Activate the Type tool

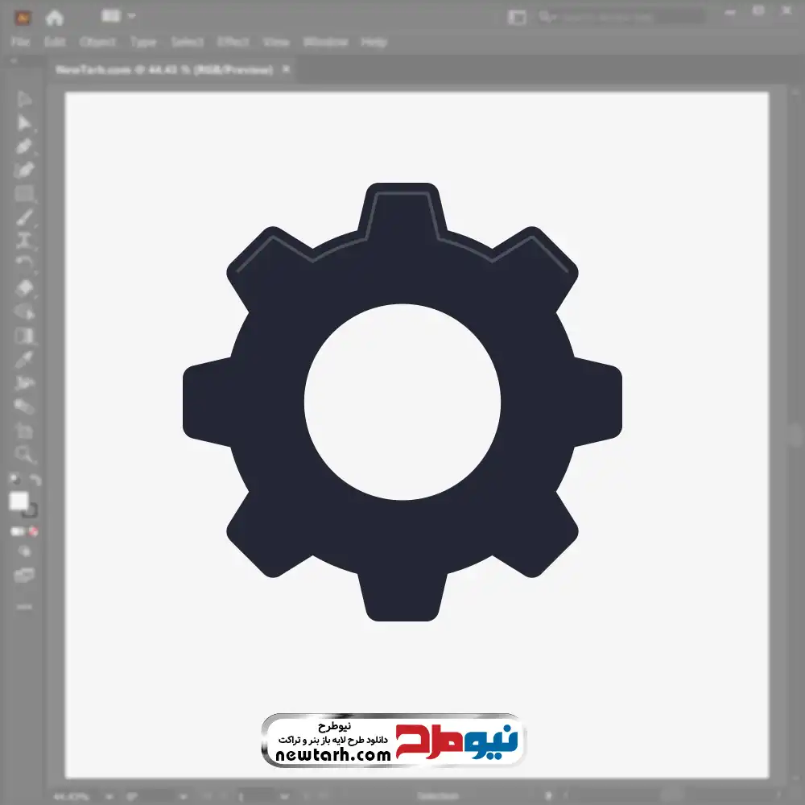tap(24, 241)
